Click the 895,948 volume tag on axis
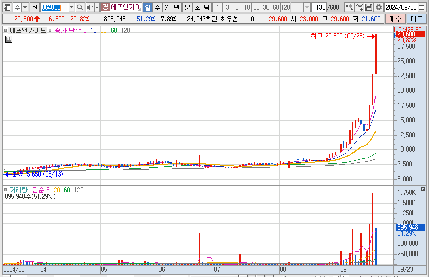Viewport: 429px width, 277px height. pyautogui.click(x=410, y=227)
